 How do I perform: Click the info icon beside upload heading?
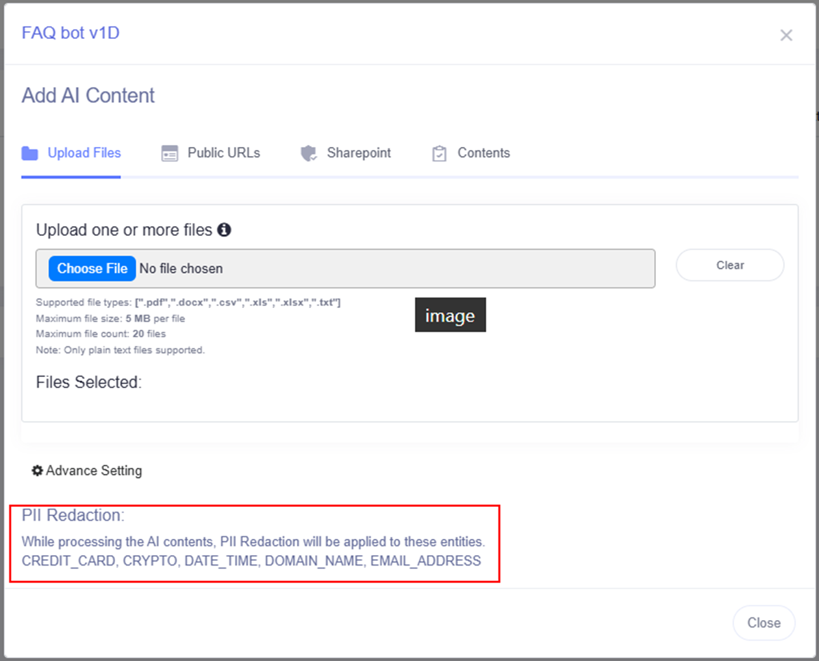[x=224, y=230]
